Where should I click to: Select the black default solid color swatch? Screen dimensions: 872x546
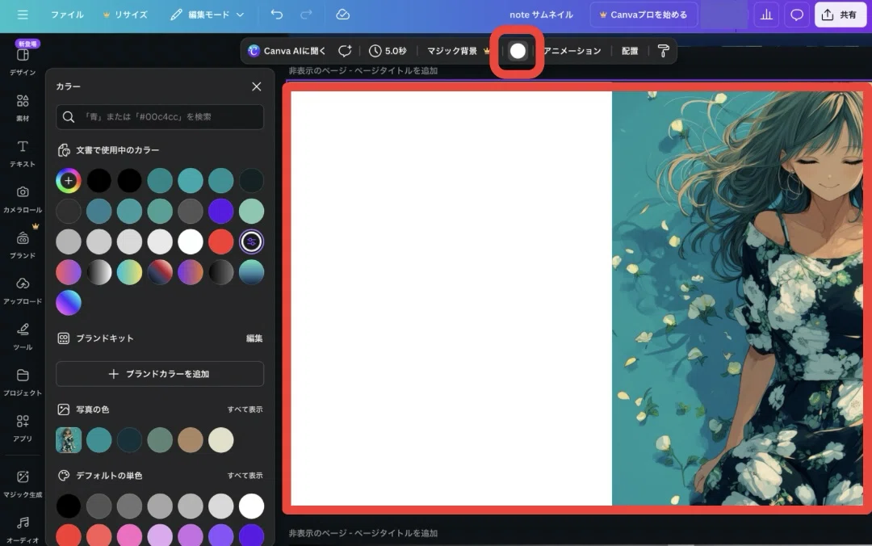(x=69, y=506)
